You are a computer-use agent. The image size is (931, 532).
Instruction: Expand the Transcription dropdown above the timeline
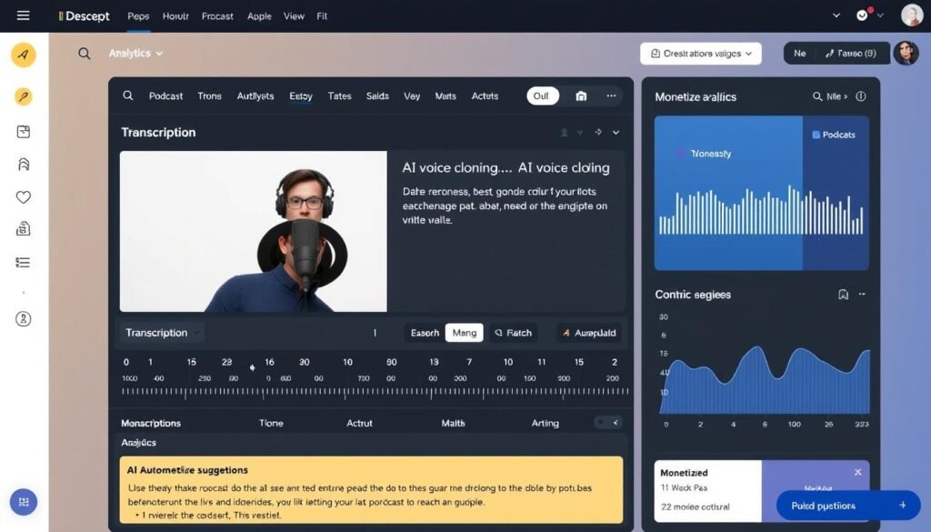(162, 333)
